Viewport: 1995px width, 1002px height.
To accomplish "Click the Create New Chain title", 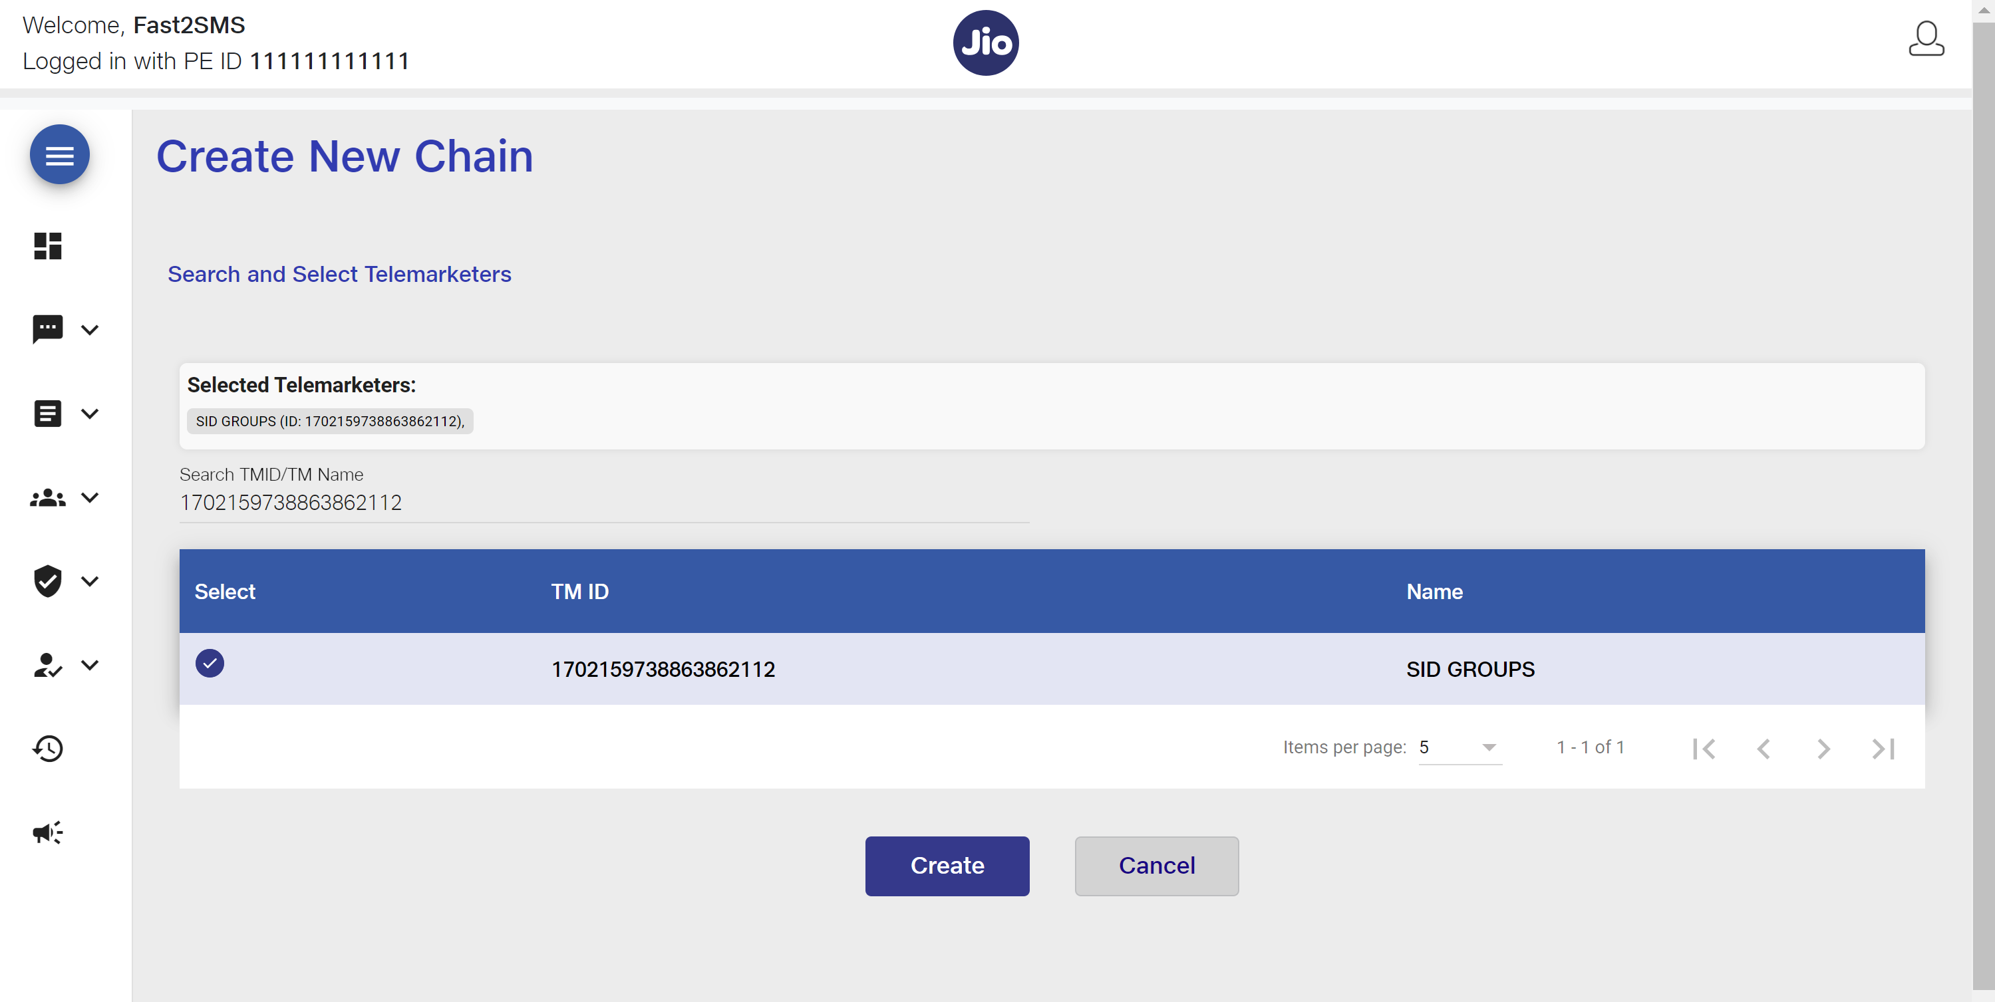I will [345, 156].
